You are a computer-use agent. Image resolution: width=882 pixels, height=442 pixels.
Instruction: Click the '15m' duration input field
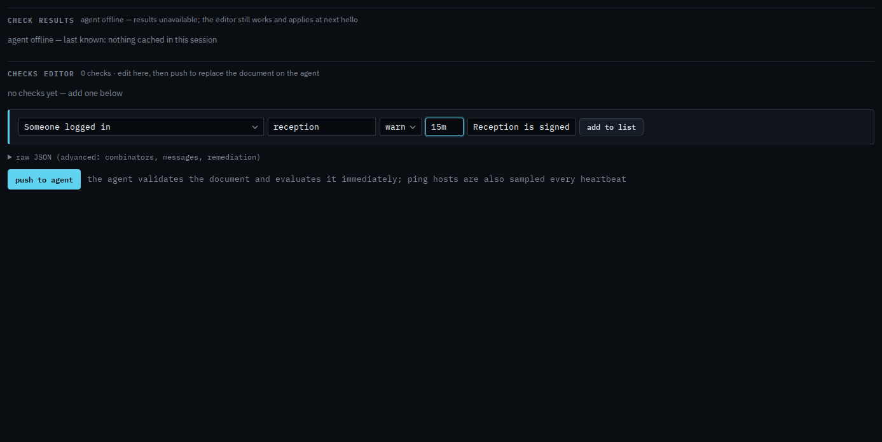pos(444,127)
